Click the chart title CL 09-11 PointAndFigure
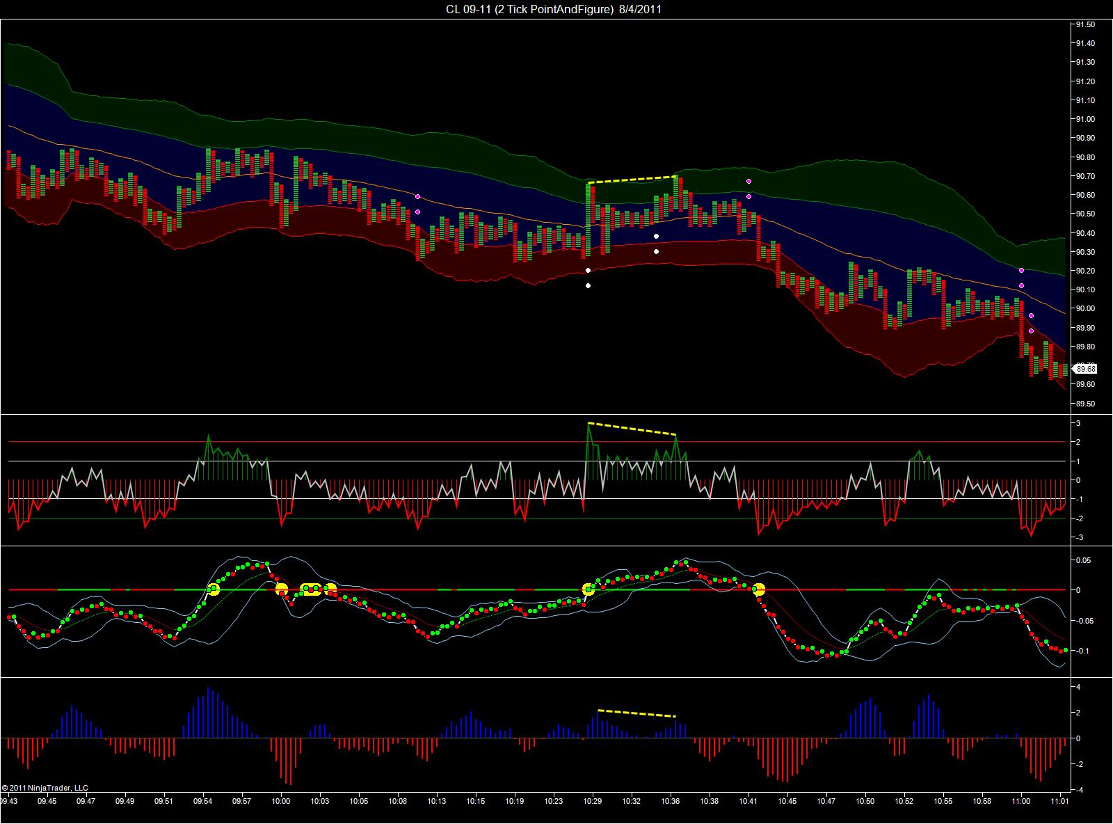1113x824 pixels. tap(554, 9)
